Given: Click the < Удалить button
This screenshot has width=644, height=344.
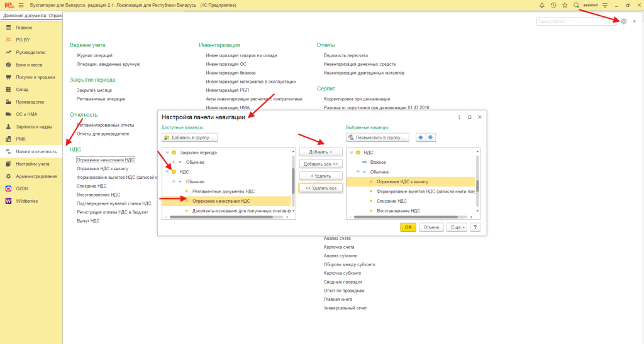Looking at the screenshot, I should 321,176.
